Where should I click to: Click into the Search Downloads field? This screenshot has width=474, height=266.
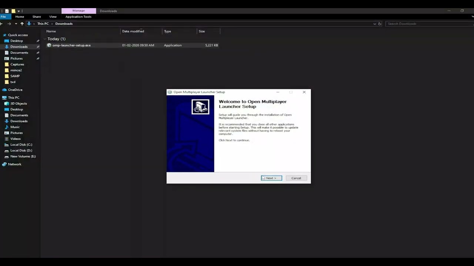coord(429,24)
